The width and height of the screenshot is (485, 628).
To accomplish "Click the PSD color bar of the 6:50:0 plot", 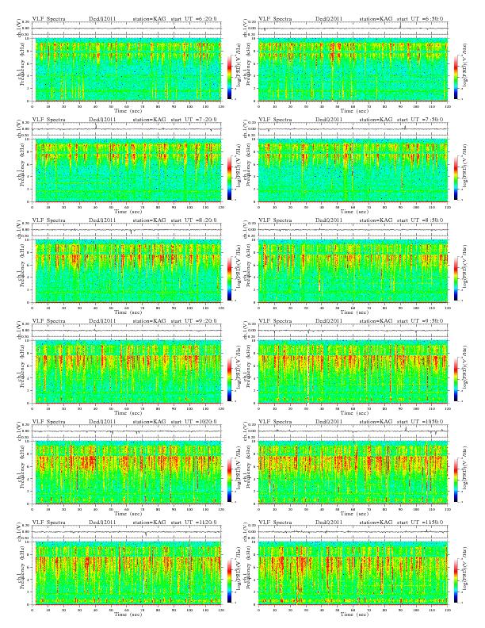I will [456, 77].
